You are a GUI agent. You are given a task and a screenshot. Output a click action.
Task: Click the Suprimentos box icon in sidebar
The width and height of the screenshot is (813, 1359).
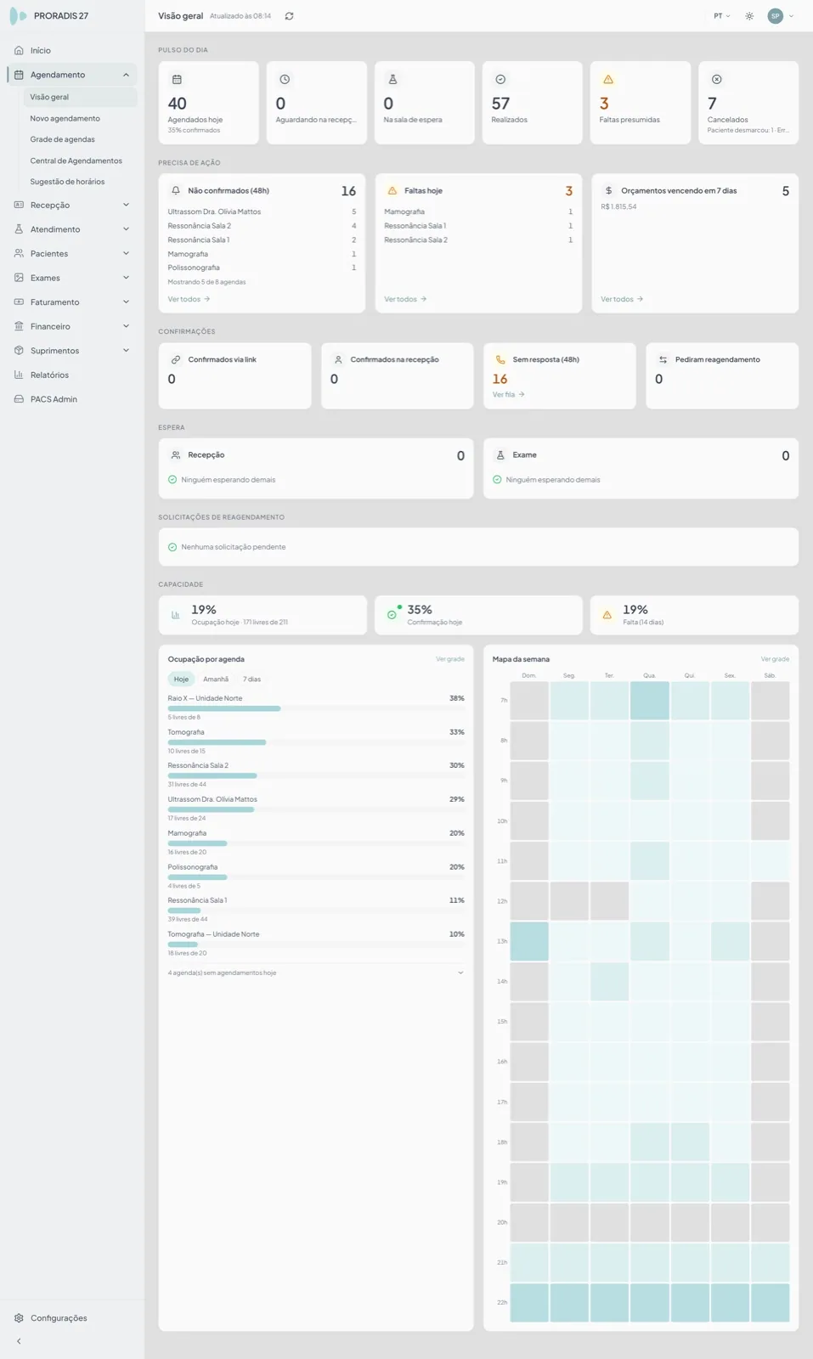(19, 351)
